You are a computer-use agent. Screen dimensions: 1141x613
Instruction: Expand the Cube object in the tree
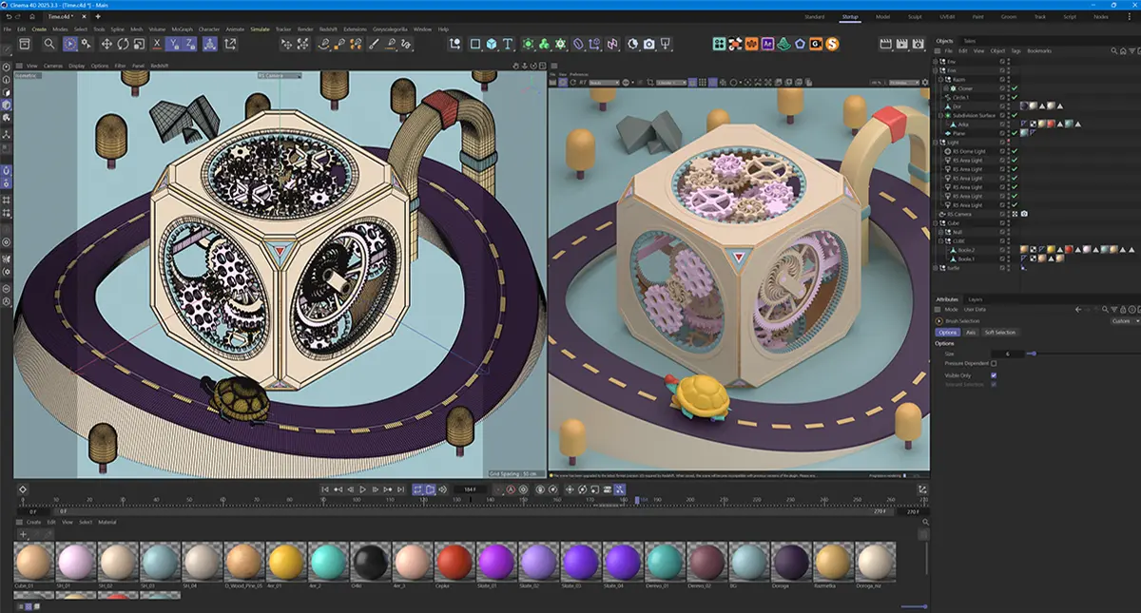[x=938, y=223]
